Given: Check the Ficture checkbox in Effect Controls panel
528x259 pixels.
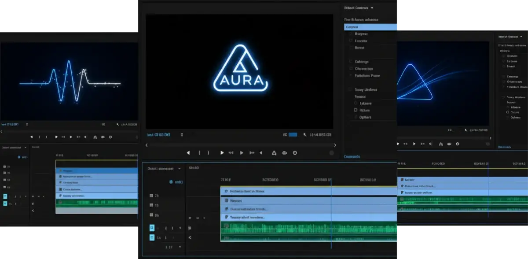Looking at the screenshot, I should 356,110.
